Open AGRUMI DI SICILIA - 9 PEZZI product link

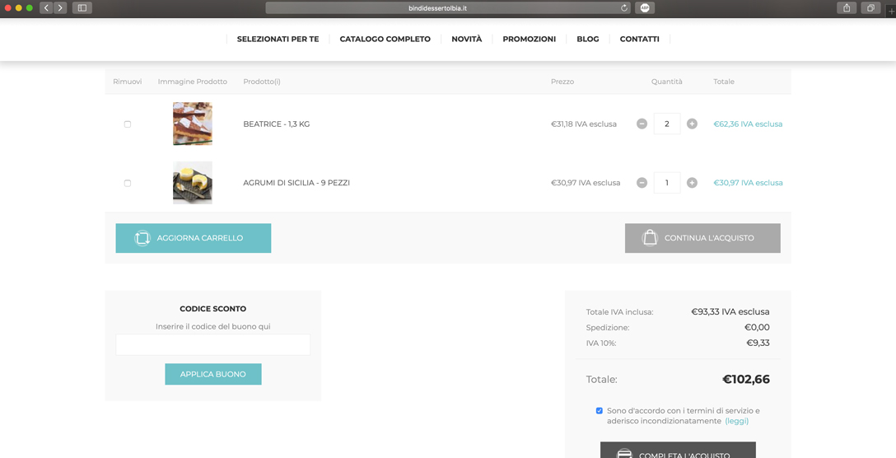coord(296,183)
